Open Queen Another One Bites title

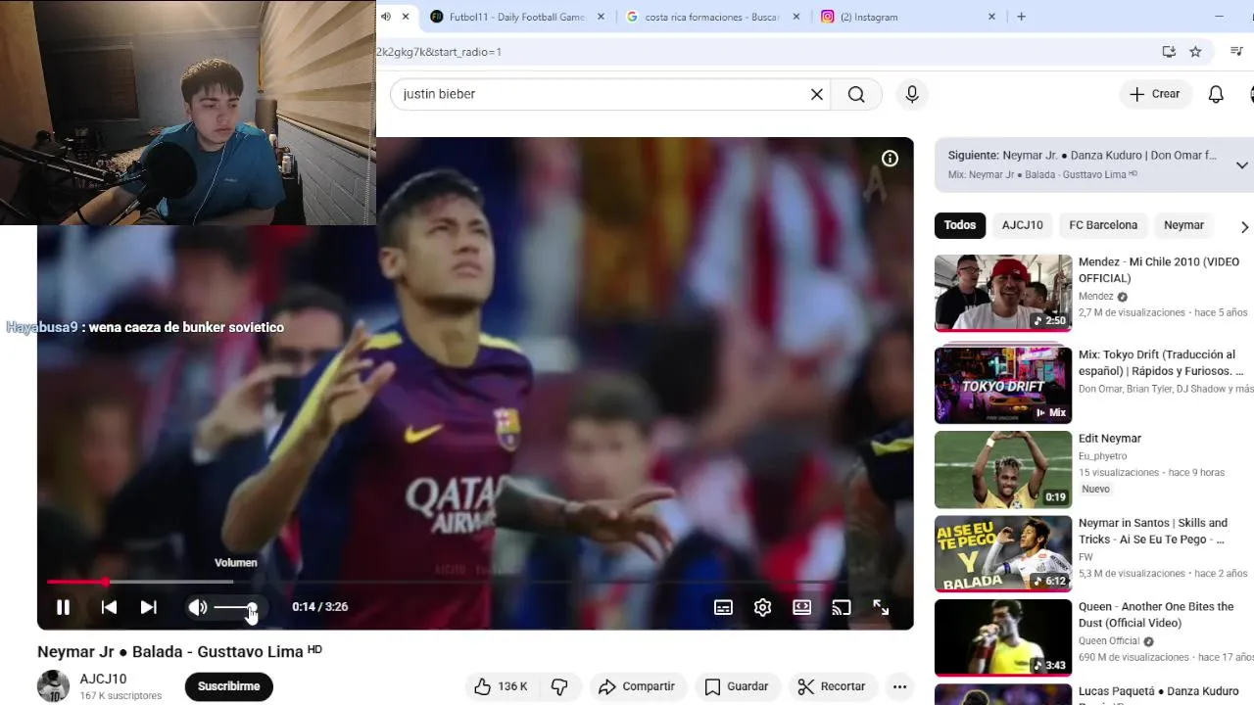click(1156, 615)
